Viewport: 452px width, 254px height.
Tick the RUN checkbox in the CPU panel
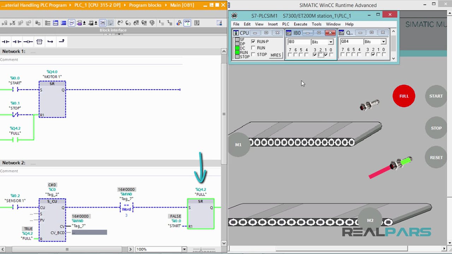pyautogui.click(x=254, y=48)
